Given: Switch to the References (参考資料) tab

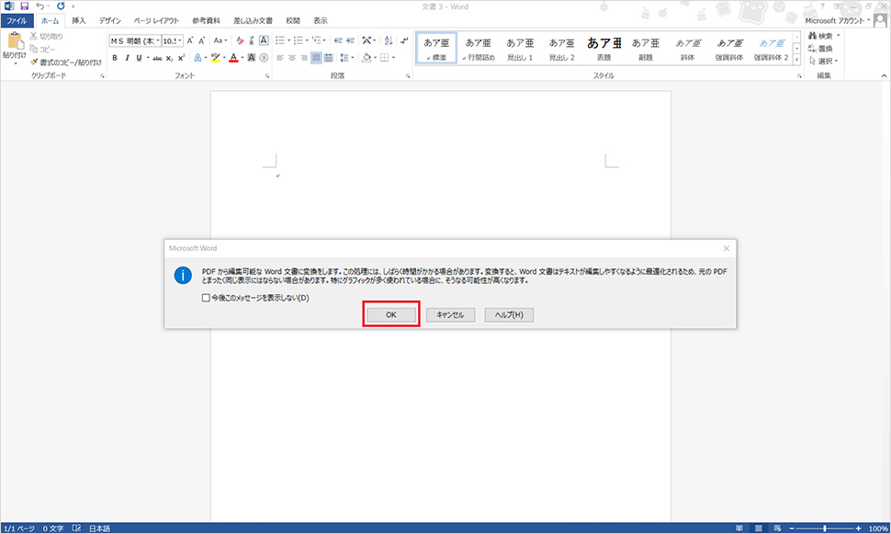Looking at the screenshot, I should tap(206, 21).
